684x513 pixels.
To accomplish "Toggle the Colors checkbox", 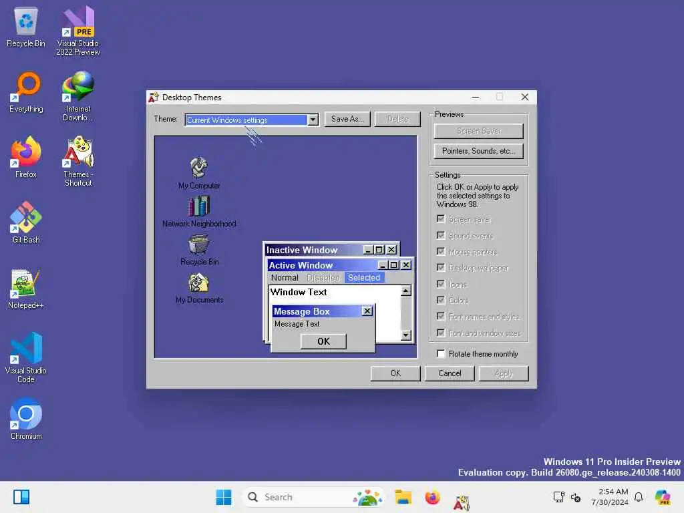I will [x=441, y=301].
